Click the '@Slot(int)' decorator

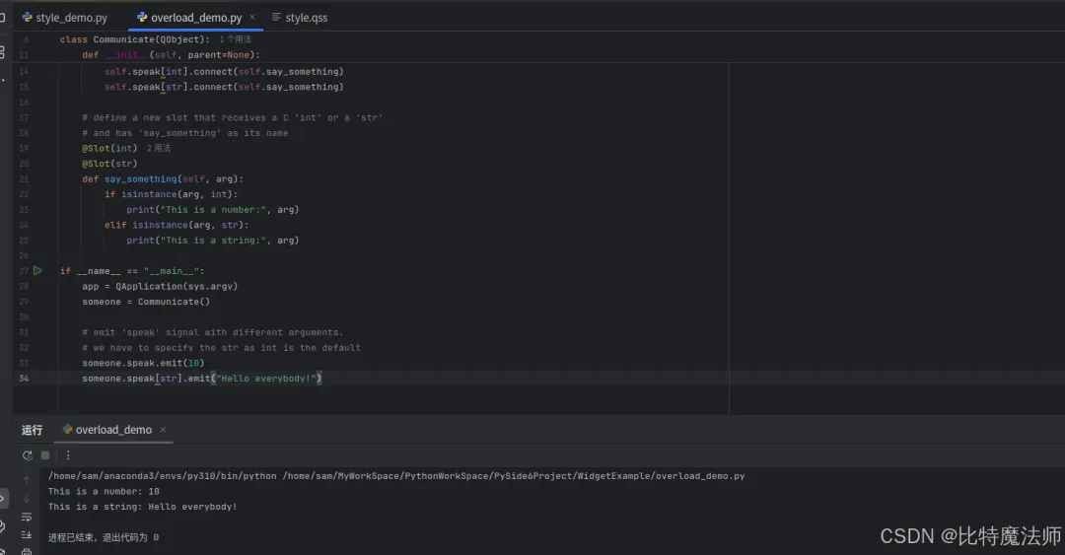point(110,148)
